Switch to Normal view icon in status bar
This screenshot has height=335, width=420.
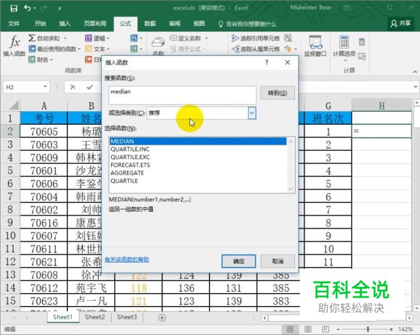pyautogui.click(x=290, y=329)
